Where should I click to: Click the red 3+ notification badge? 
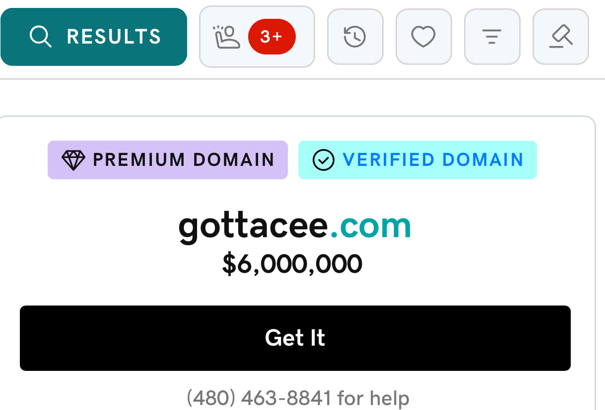pyautogui.click(x=271, y=37)
